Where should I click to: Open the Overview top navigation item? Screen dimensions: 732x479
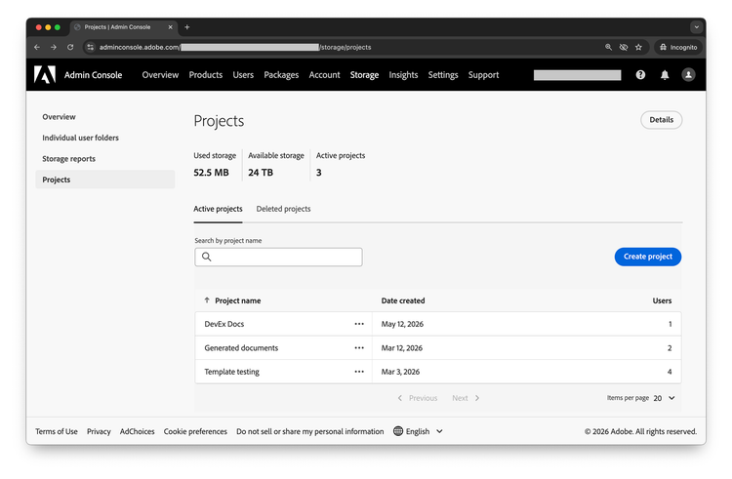tap(160, 74)
